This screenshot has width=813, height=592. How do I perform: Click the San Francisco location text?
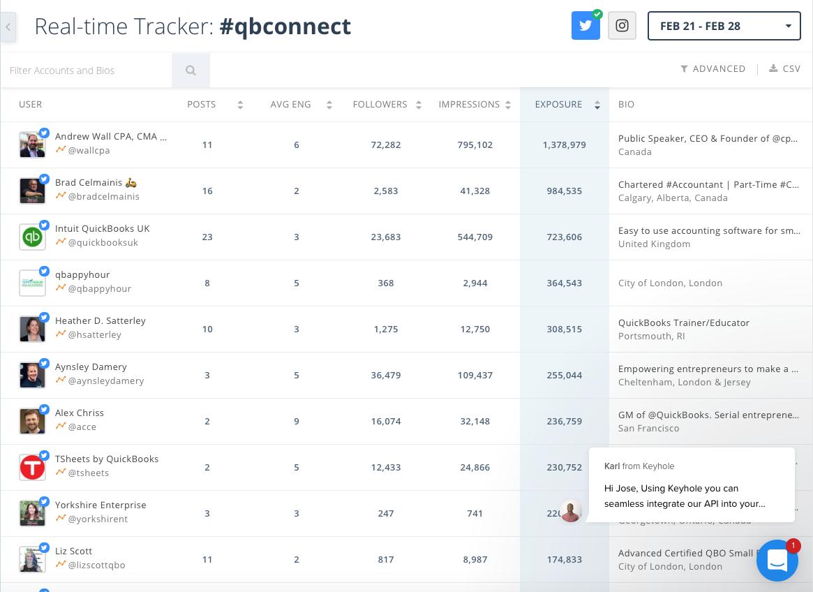[x=648, y=428]
